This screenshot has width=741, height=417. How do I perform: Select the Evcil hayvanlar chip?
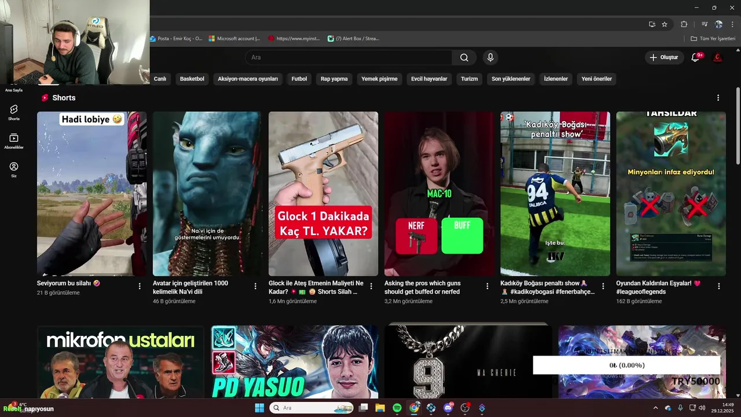click(x=429, y=79)
